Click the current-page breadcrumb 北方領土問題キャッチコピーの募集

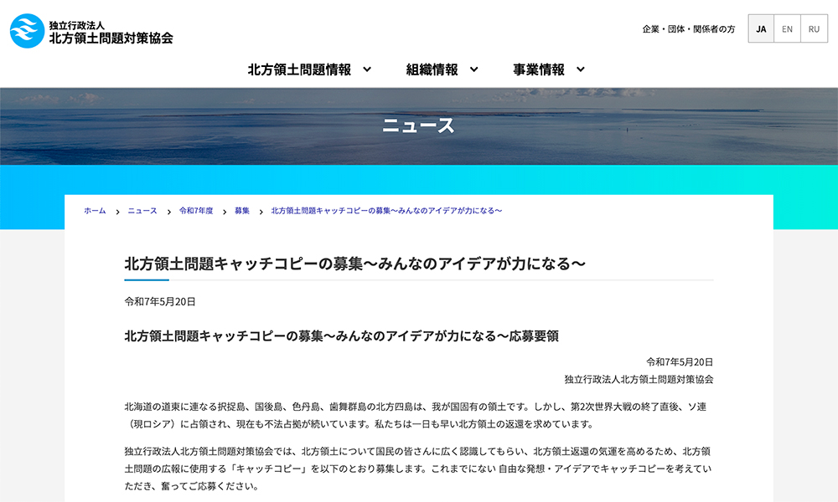click(386, 211)
